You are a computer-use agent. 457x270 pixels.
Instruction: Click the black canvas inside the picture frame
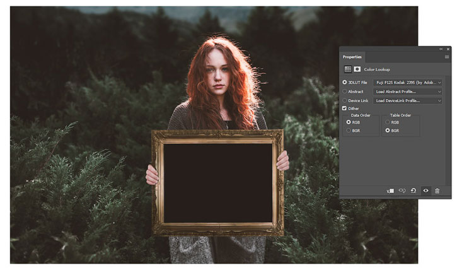pos(218,183)
